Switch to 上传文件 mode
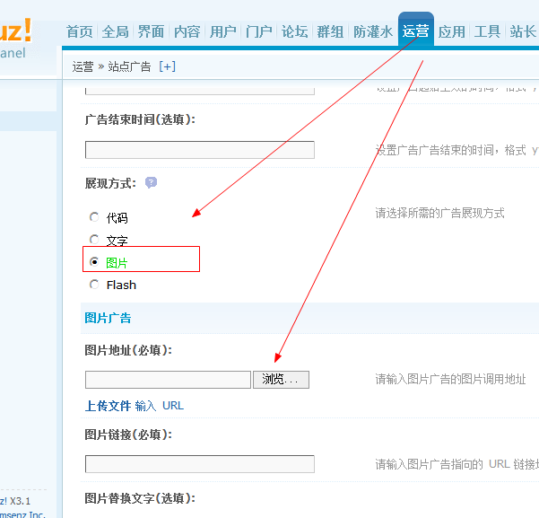The width and height of the screenshot is (539, 518). 108,406
